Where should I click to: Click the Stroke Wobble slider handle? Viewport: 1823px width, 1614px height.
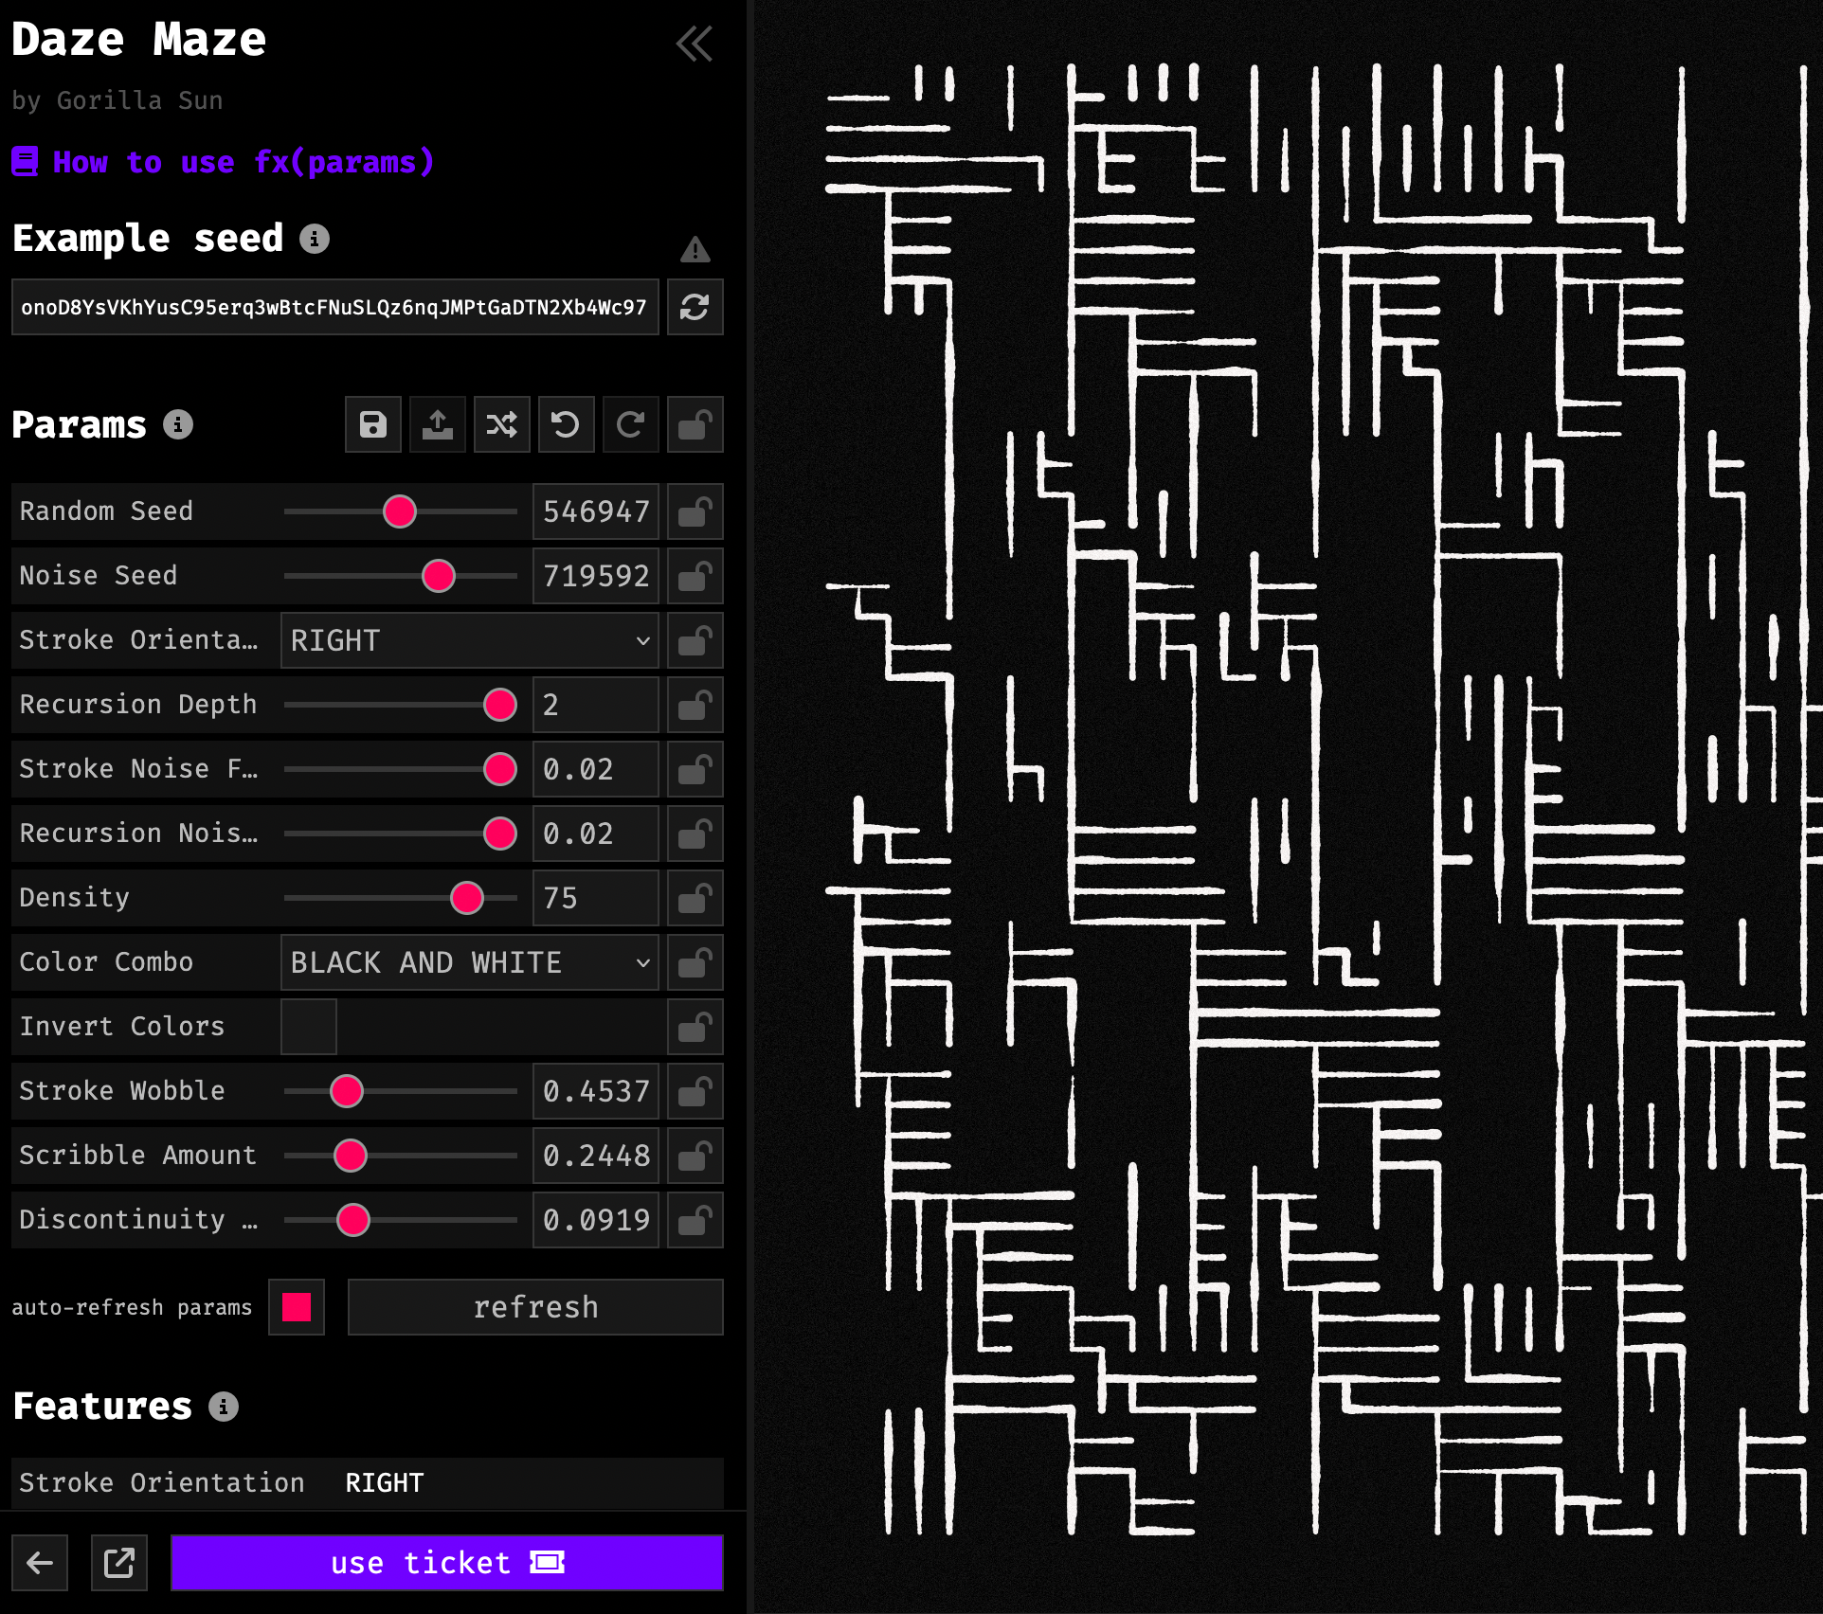(347, 1091)
